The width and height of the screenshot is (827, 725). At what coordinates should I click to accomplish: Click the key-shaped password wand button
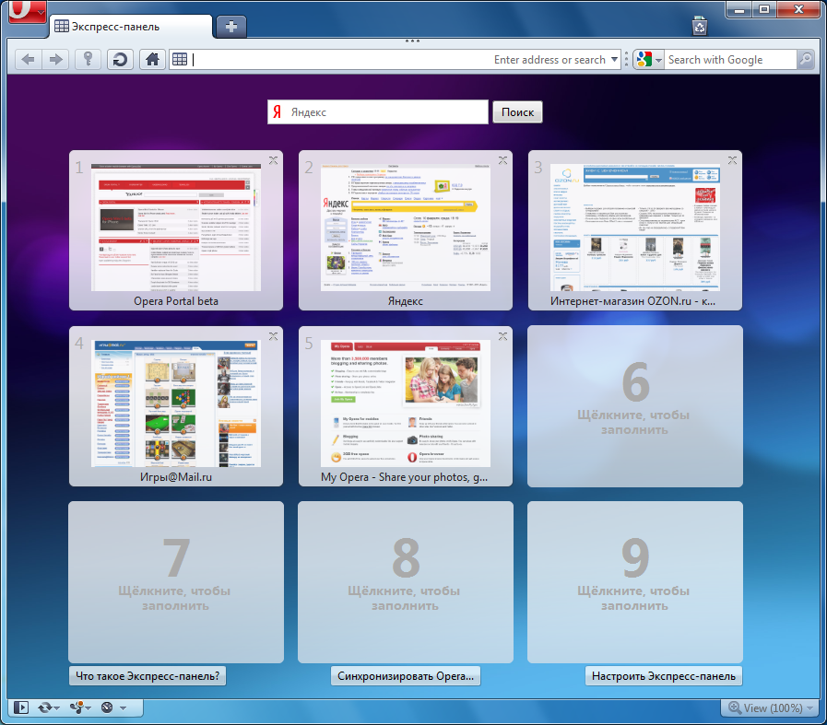click(89, 60)
